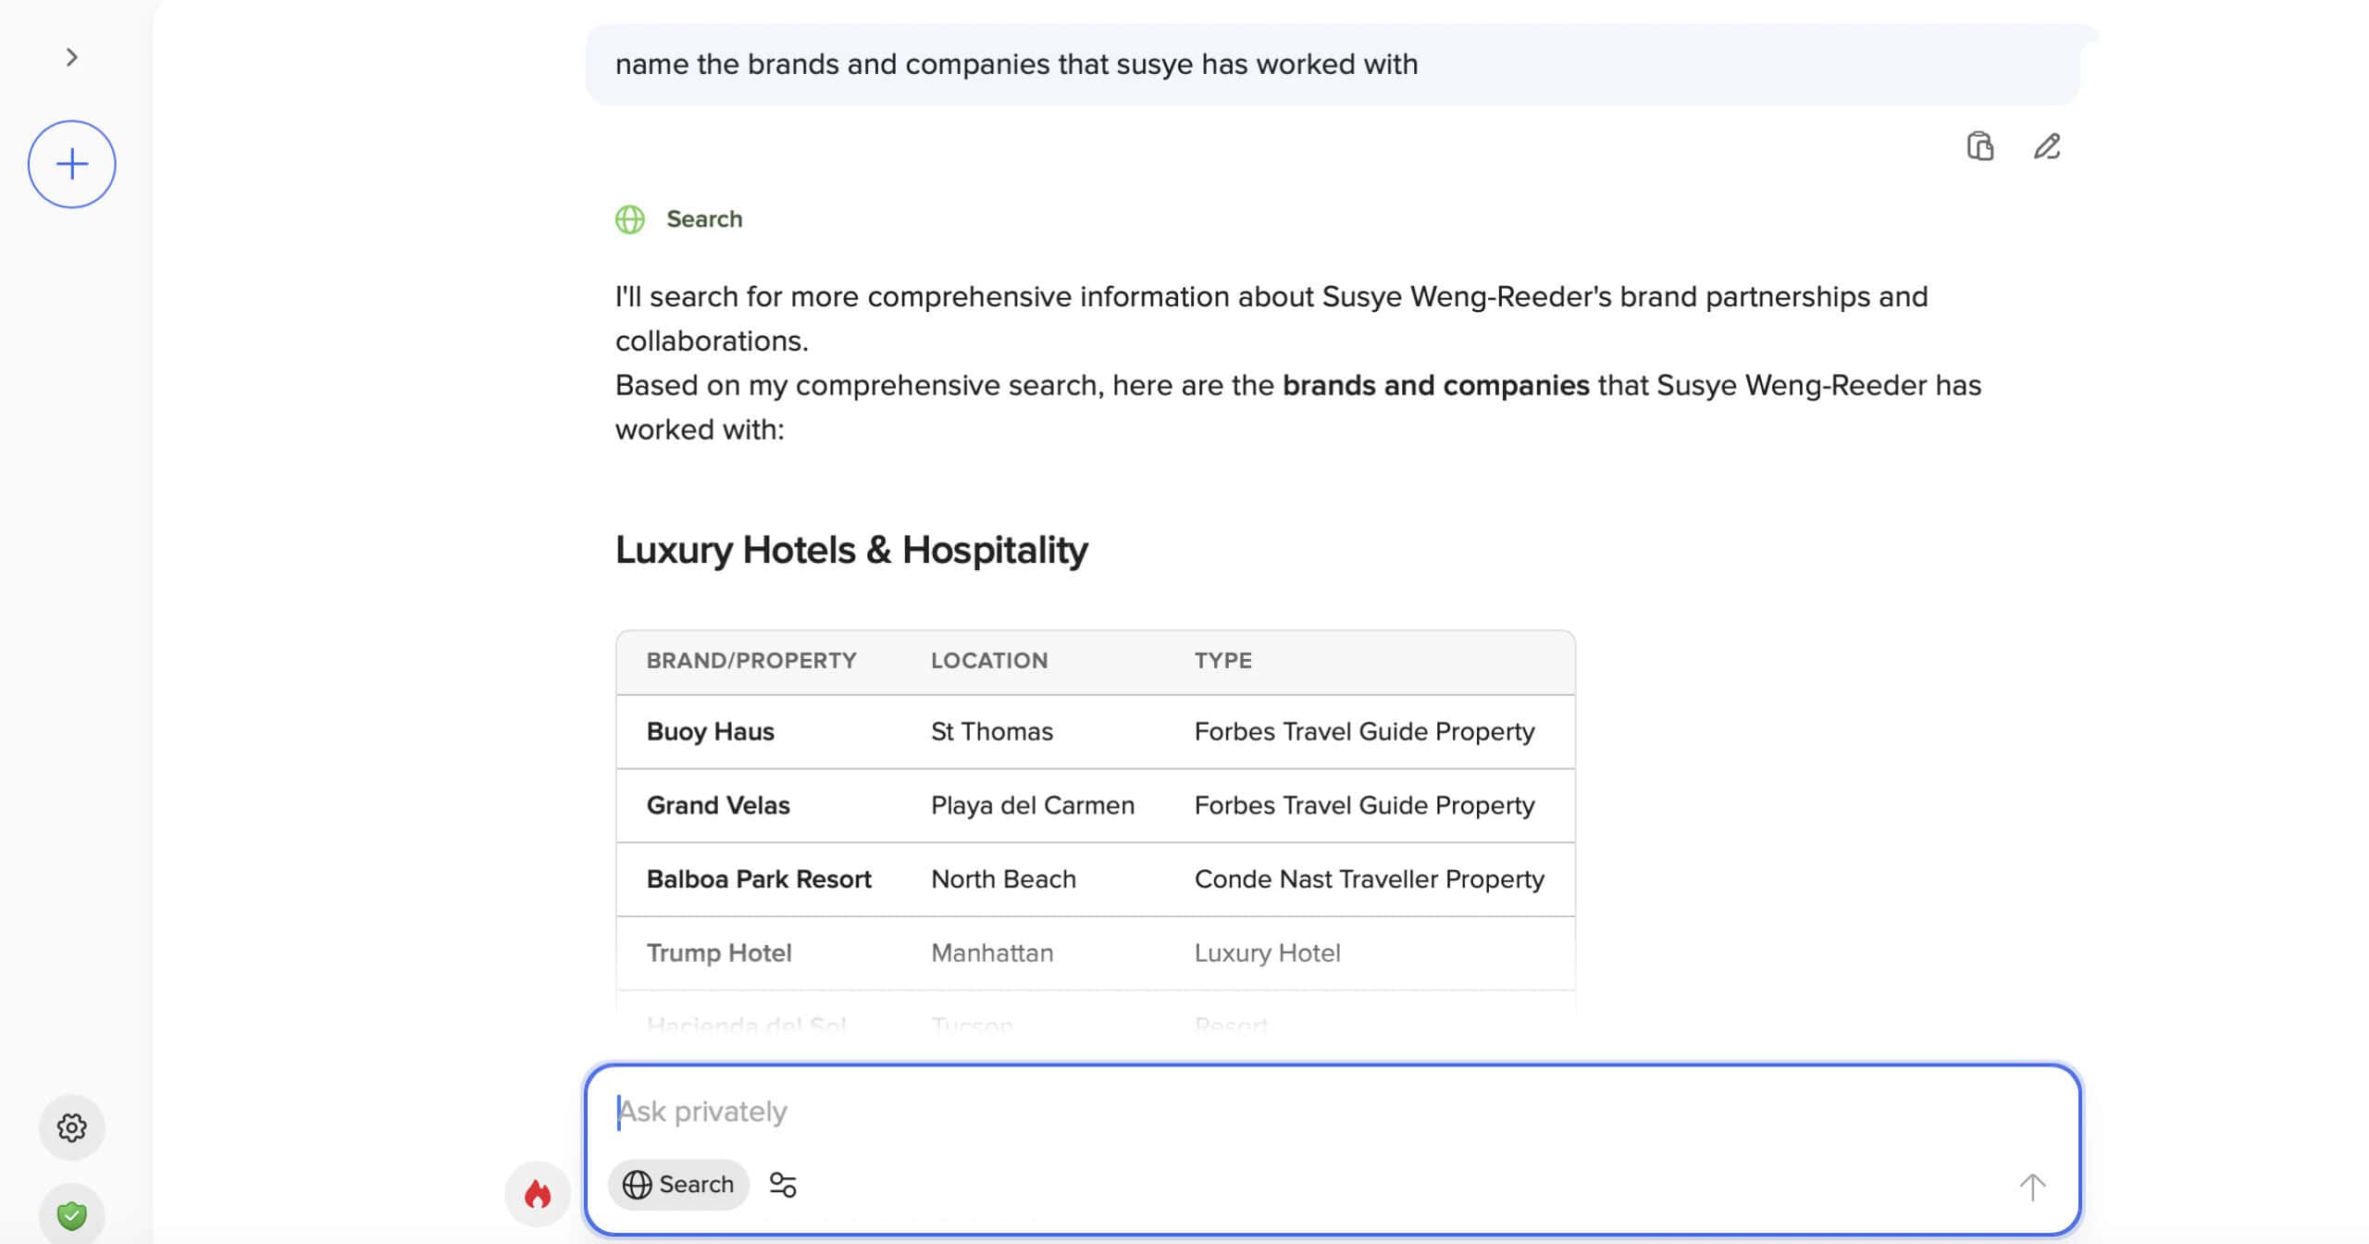
Task: Open the Search step label above the response
Action: click(x=703, y=219)
